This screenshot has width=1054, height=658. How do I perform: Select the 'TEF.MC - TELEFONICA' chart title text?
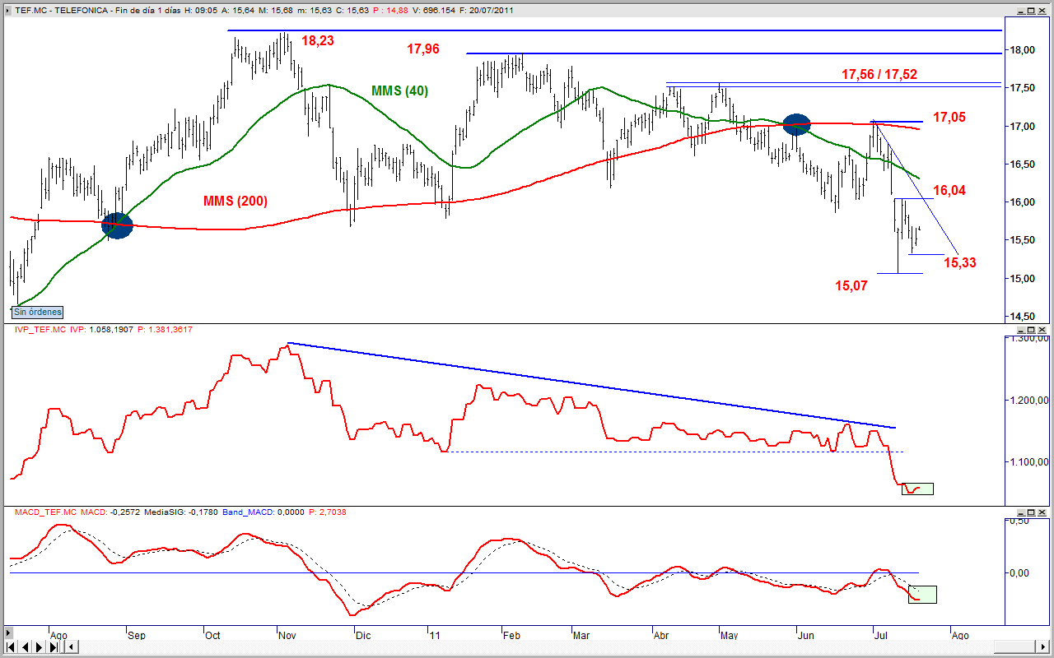(x=62, y=10)
